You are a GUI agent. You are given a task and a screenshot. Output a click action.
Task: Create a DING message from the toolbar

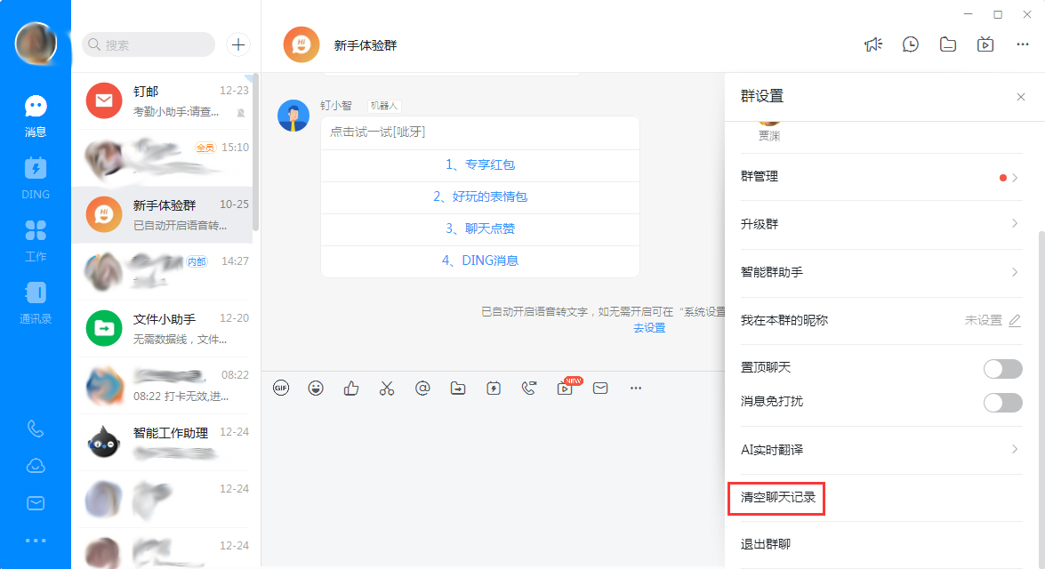(494, 388)
